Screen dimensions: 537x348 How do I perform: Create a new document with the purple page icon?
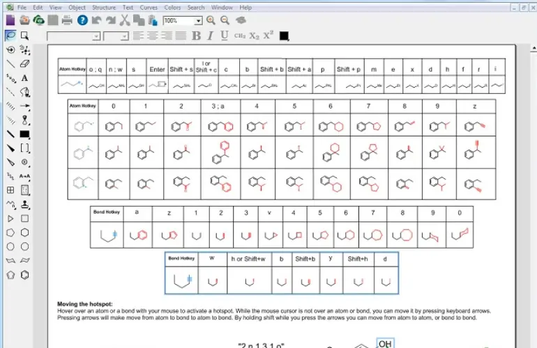10,20
